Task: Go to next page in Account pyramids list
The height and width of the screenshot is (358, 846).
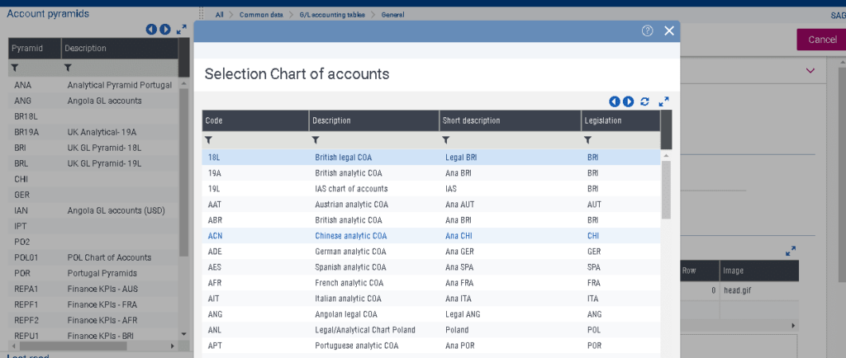Action: [165, 30]
